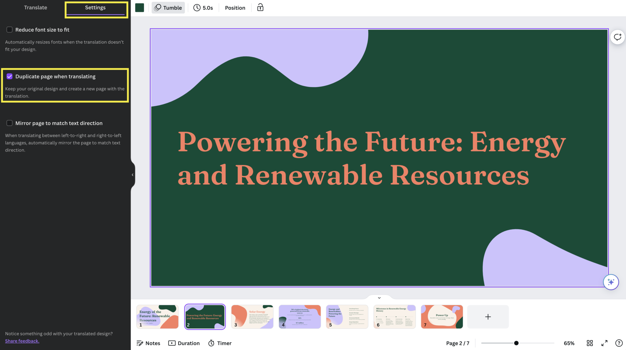Open the Position menu in toolbar
The image size is (626, 350).
(x=235, y=8)
